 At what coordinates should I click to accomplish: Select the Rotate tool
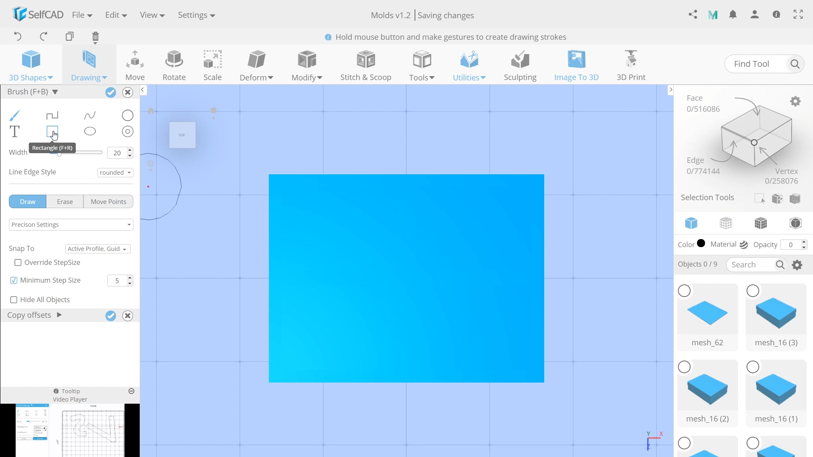click(x=174, y=65)
